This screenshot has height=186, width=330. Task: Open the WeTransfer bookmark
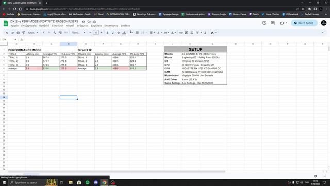click(80, 14)
